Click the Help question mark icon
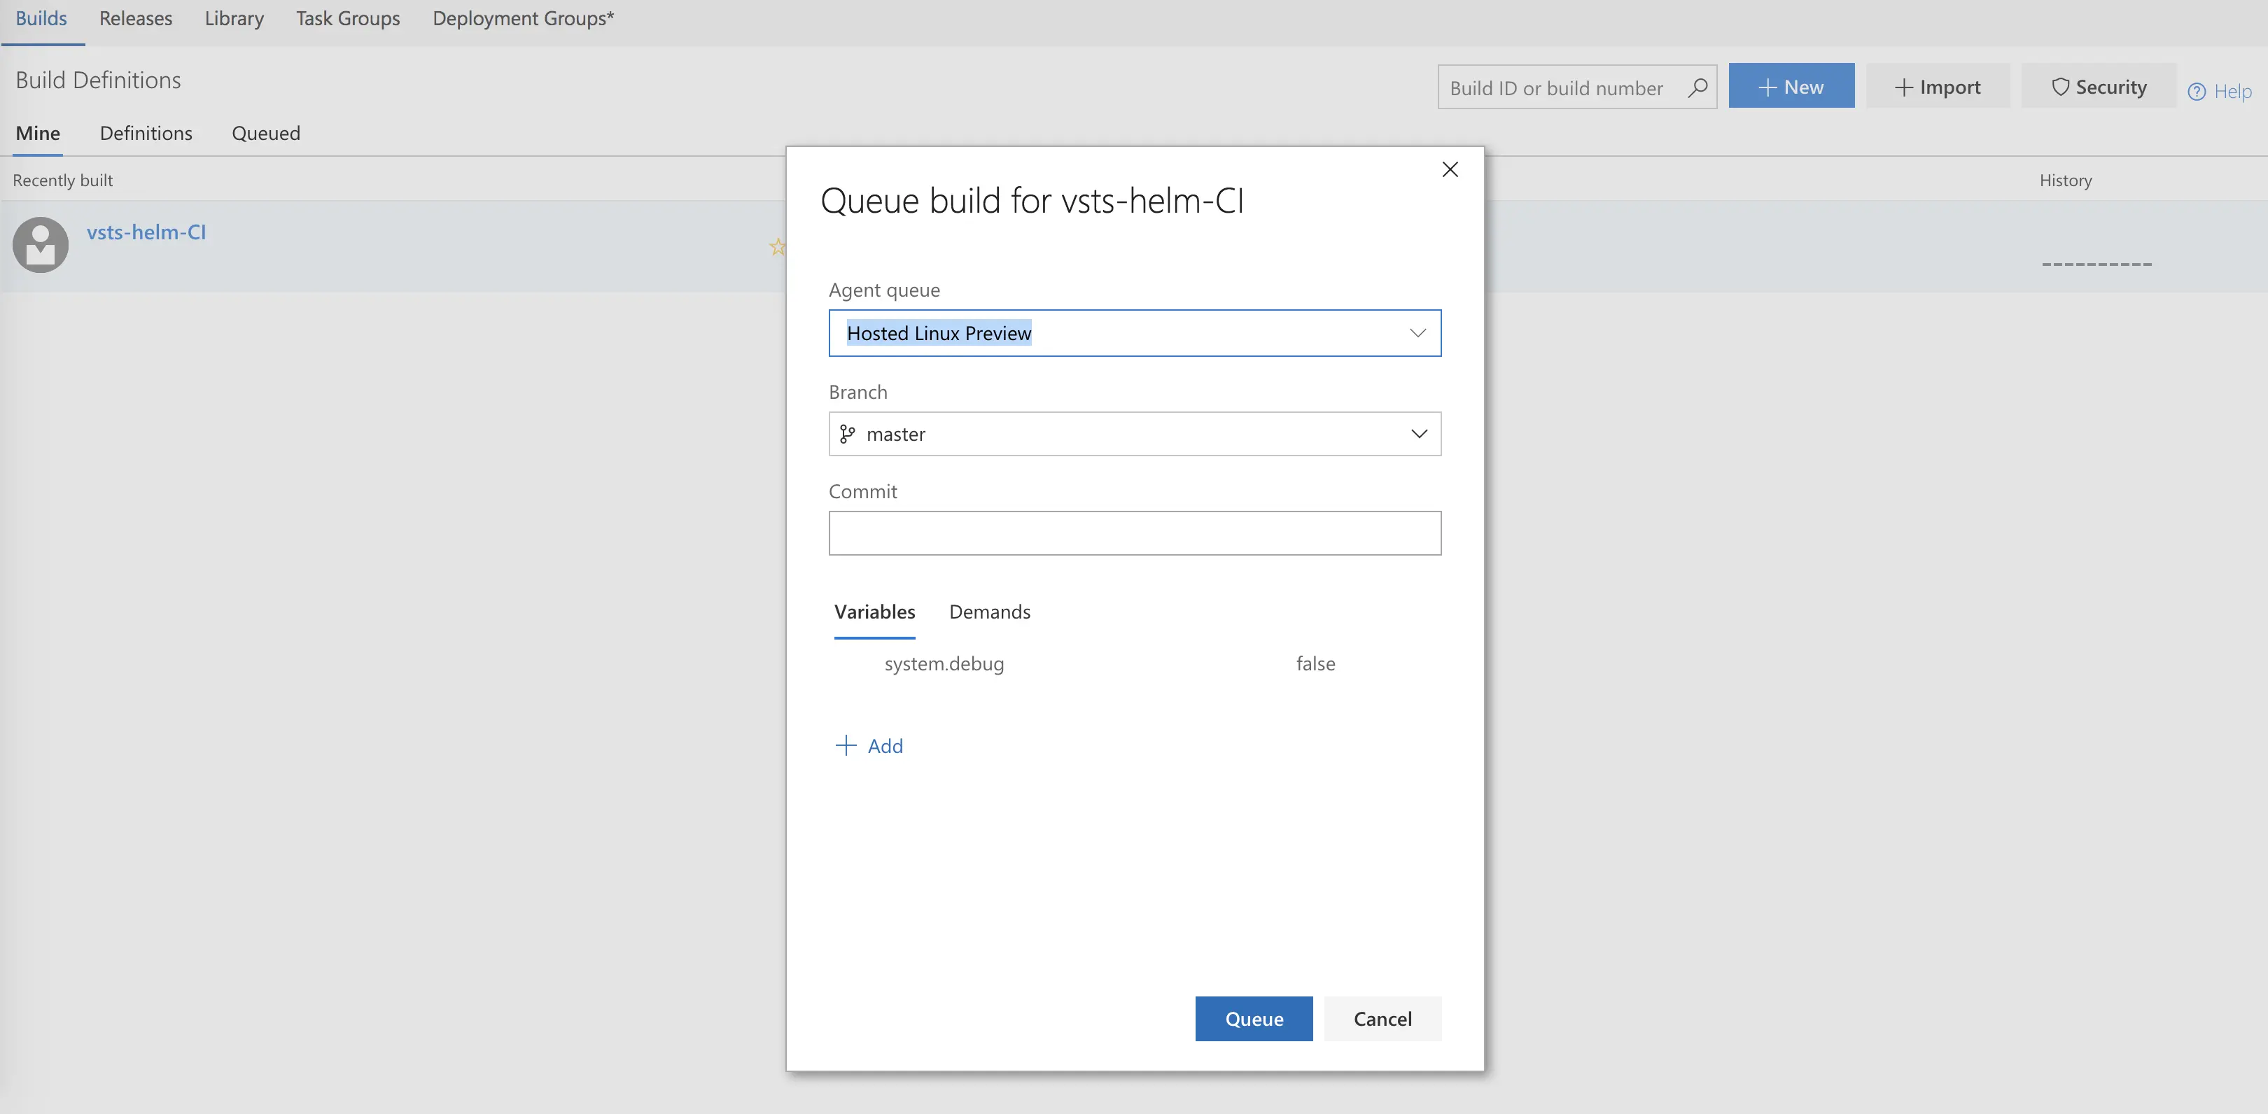 (x=2197, y=92)
